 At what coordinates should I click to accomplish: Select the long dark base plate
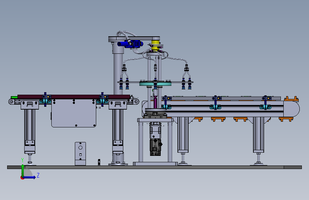[x=155, y=167]
